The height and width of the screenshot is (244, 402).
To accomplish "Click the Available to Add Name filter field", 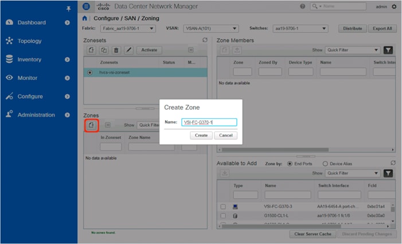I will coord(288,195).
